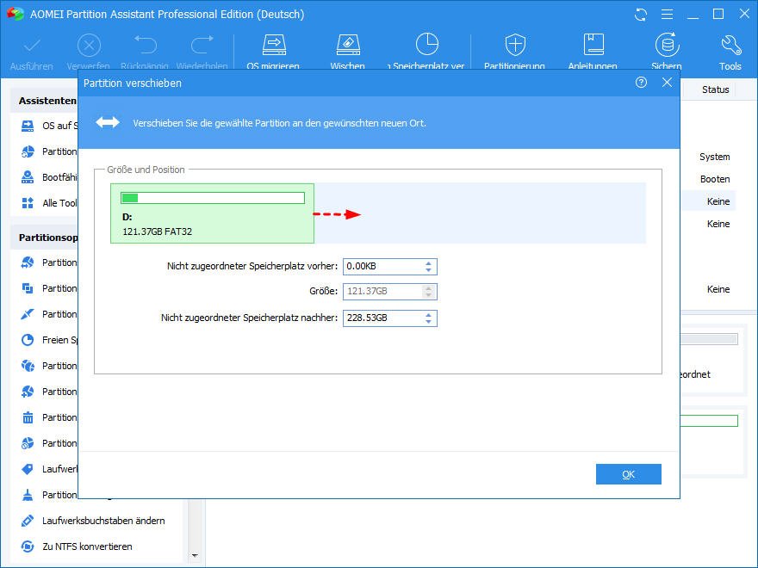Click the sidebar scroll down arrow

click(x=195, y=555)
